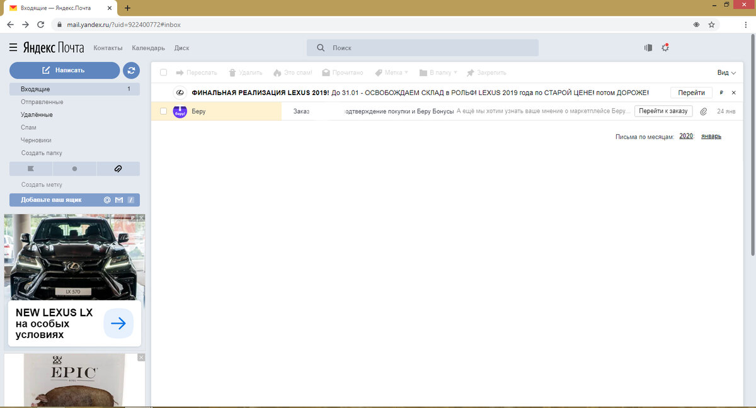Image resolution: width=756 pixels, height=408 pixels.
Task: Open Контакты page
Action: 108,48
